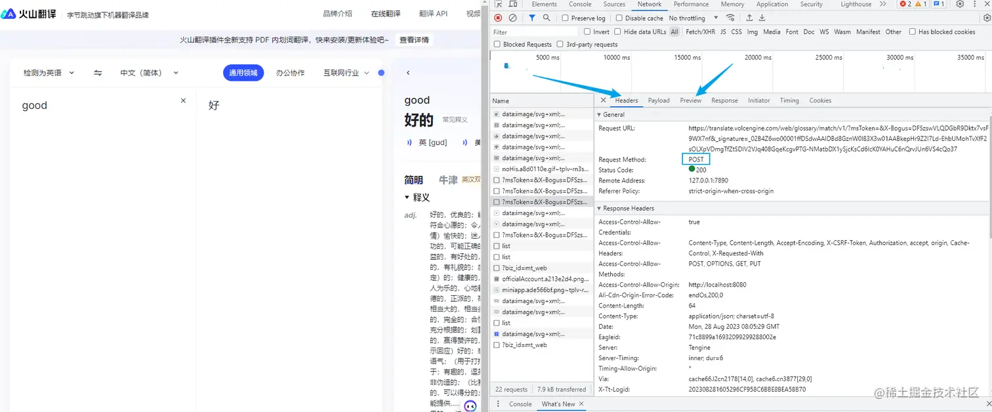Select the officialAccount.a213e2d4.png request
This screenshot has width=992, height=412.
tap(541, 279)
